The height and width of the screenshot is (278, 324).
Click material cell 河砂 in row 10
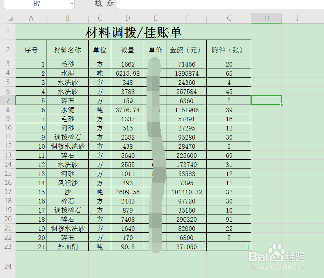(67, 128)
